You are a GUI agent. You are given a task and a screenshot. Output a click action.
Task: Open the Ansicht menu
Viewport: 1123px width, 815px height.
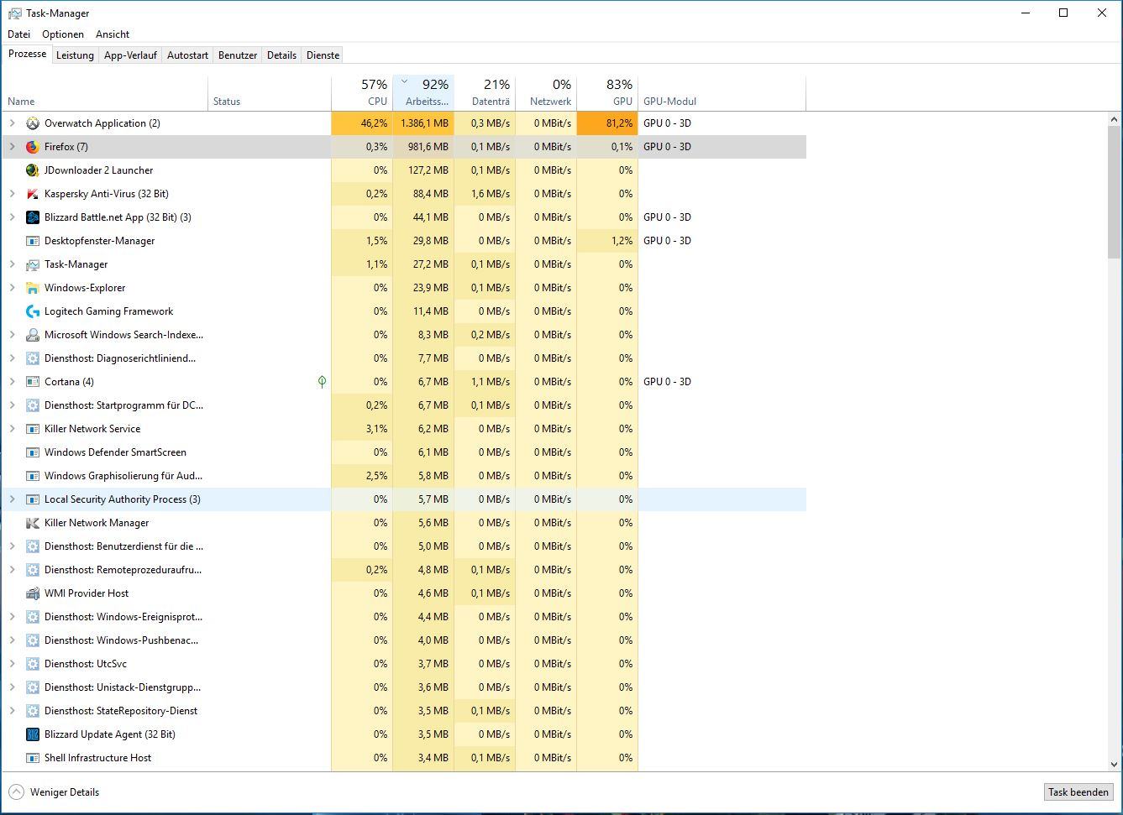tap(113, 34)
